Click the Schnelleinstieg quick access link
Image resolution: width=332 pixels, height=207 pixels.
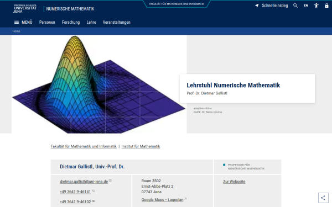click(275, 6)
